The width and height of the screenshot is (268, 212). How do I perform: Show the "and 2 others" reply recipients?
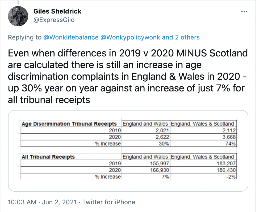(181, 37)
